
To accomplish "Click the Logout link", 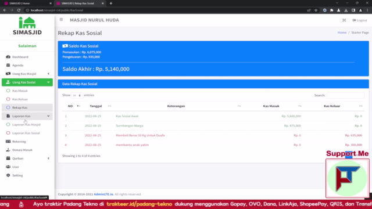I will 360,20.
